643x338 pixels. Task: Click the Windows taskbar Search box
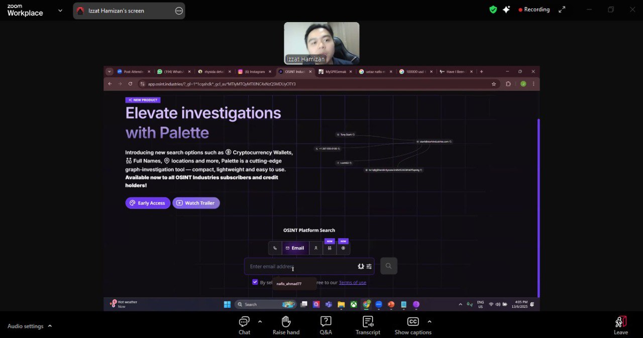(x=265, y=304)
